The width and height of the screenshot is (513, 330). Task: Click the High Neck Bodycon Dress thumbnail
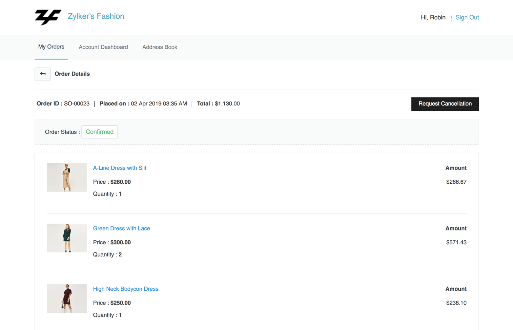[x=67, y=299]
